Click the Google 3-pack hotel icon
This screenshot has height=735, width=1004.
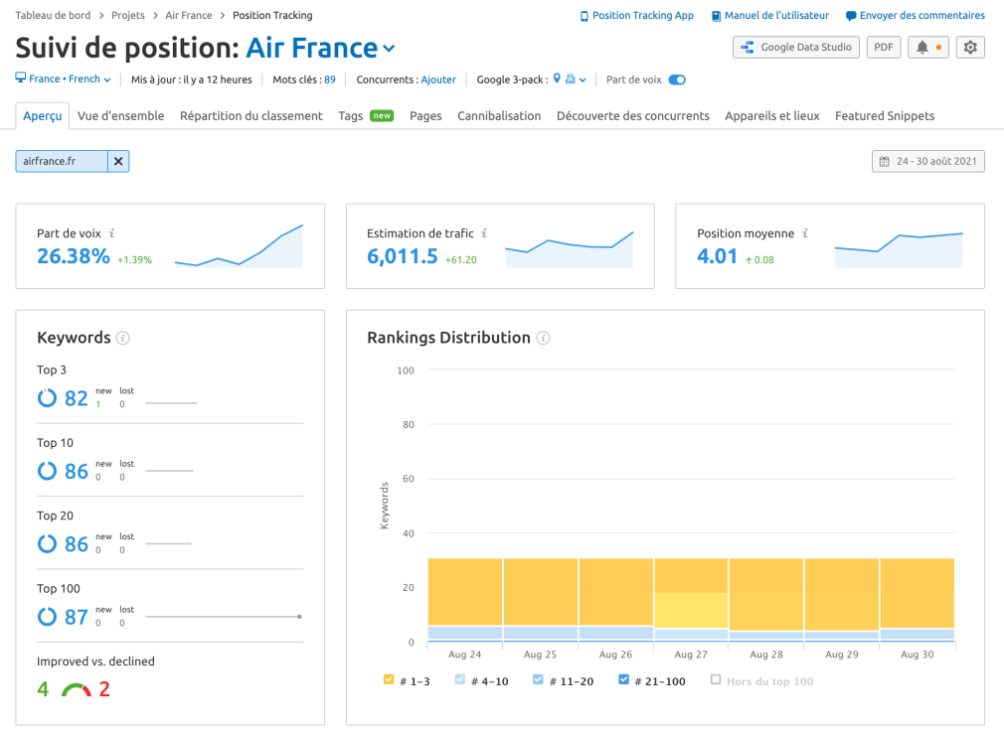click(x=570, y=78)
